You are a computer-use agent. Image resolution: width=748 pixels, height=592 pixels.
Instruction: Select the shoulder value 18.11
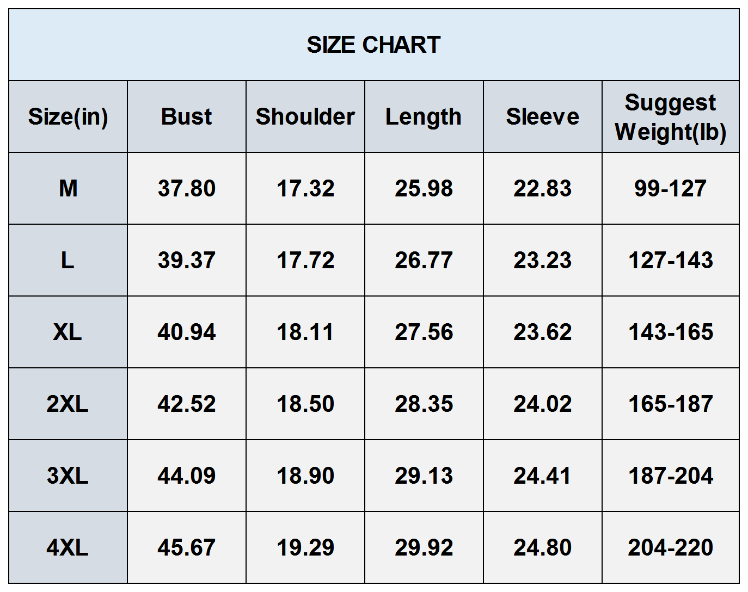click(x=305, y=332)
